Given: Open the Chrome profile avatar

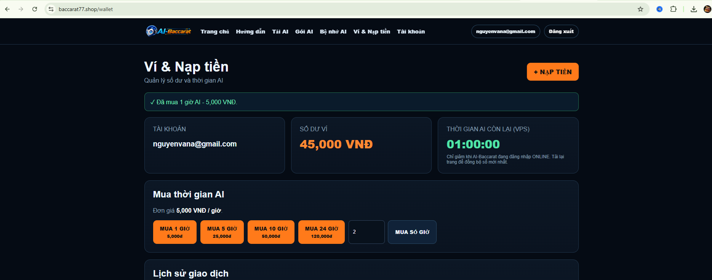Looking at the screenshot, I should (x=707, y=9).
